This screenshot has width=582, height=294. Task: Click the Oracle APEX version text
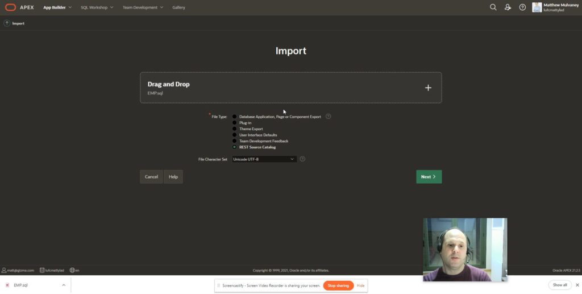click(x=566, y=270)
